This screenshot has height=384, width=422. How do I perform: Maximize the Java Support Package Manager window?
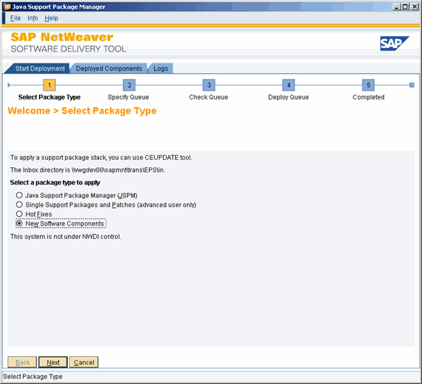pyautogui.click(x=405, y=7)
